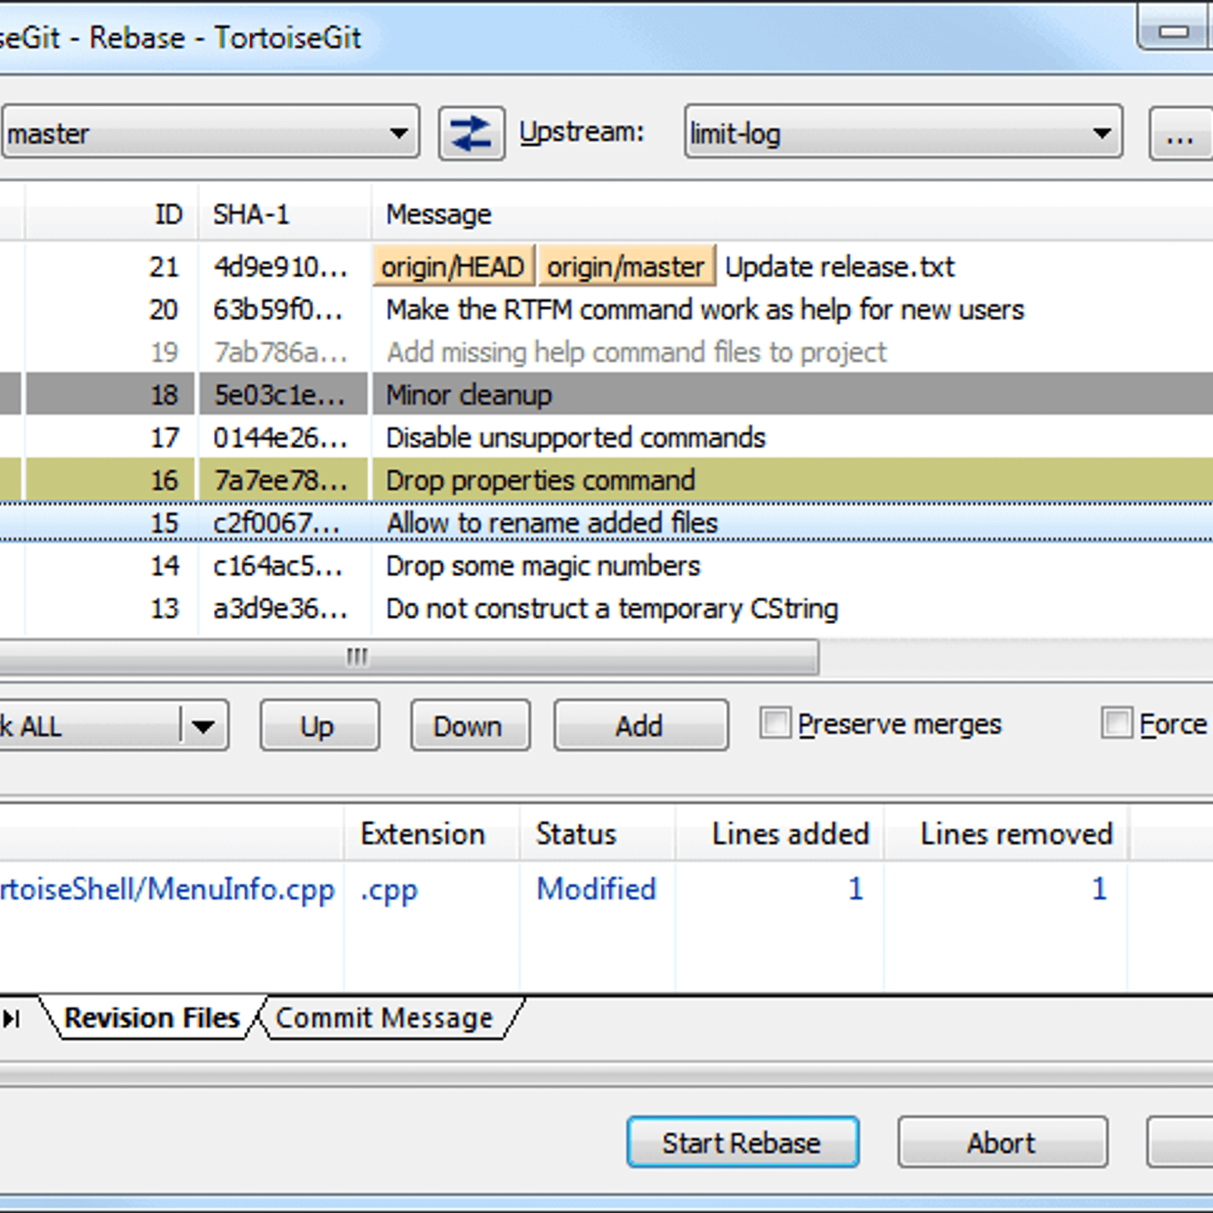Screen dimensions: 1213x1213
Task: Click the minimize window button
Action: point(1174,31)
